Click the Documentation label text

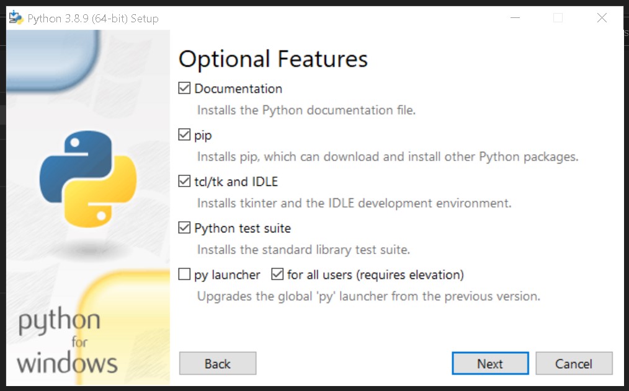[x=238, y=89]
